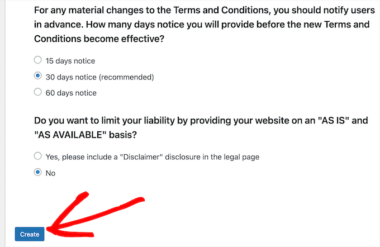
Task: Choose the 30 days notice radio option
Action: pos(38,76)
